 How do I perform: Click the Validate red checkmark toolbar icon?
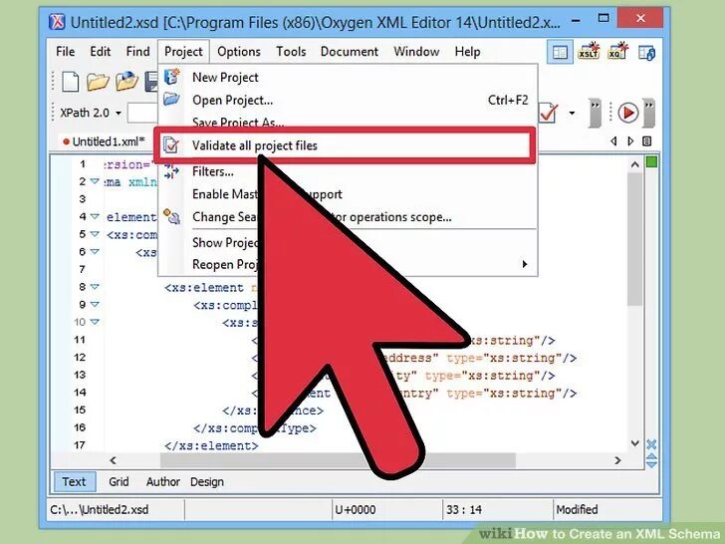(x=549, y=113)
